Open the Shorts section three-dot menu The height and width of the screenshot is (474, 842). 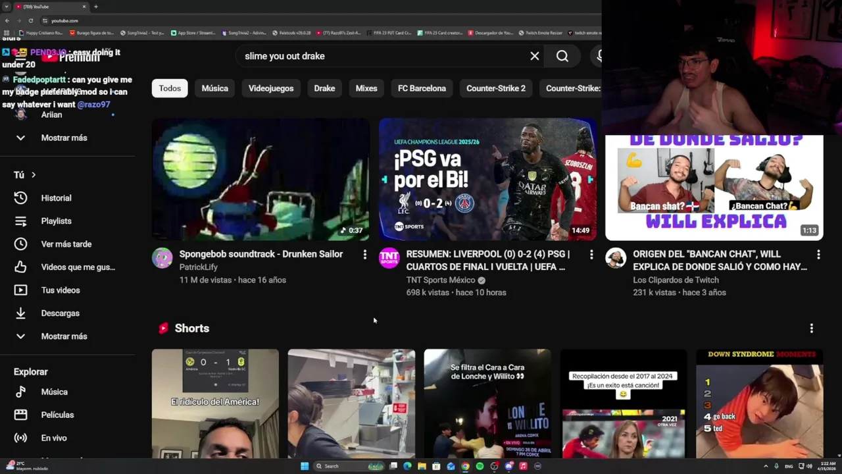(811, 328)
